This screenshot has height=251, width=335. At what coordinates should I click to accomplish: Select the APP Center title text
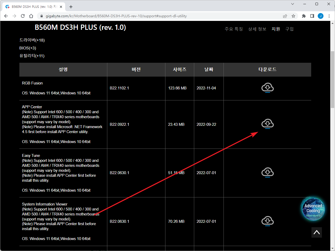tap(32, 107)
